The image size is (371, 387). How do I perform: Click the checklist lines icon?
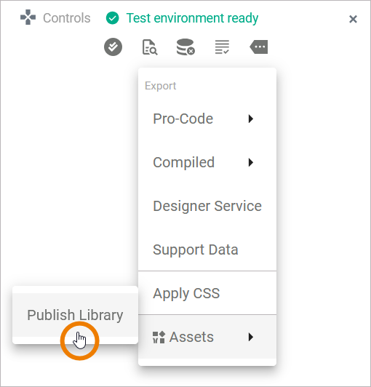coord(222,47)
